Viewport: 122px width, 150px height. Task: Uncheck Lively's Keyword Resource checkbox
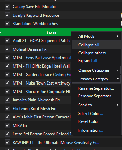point(7,15)
